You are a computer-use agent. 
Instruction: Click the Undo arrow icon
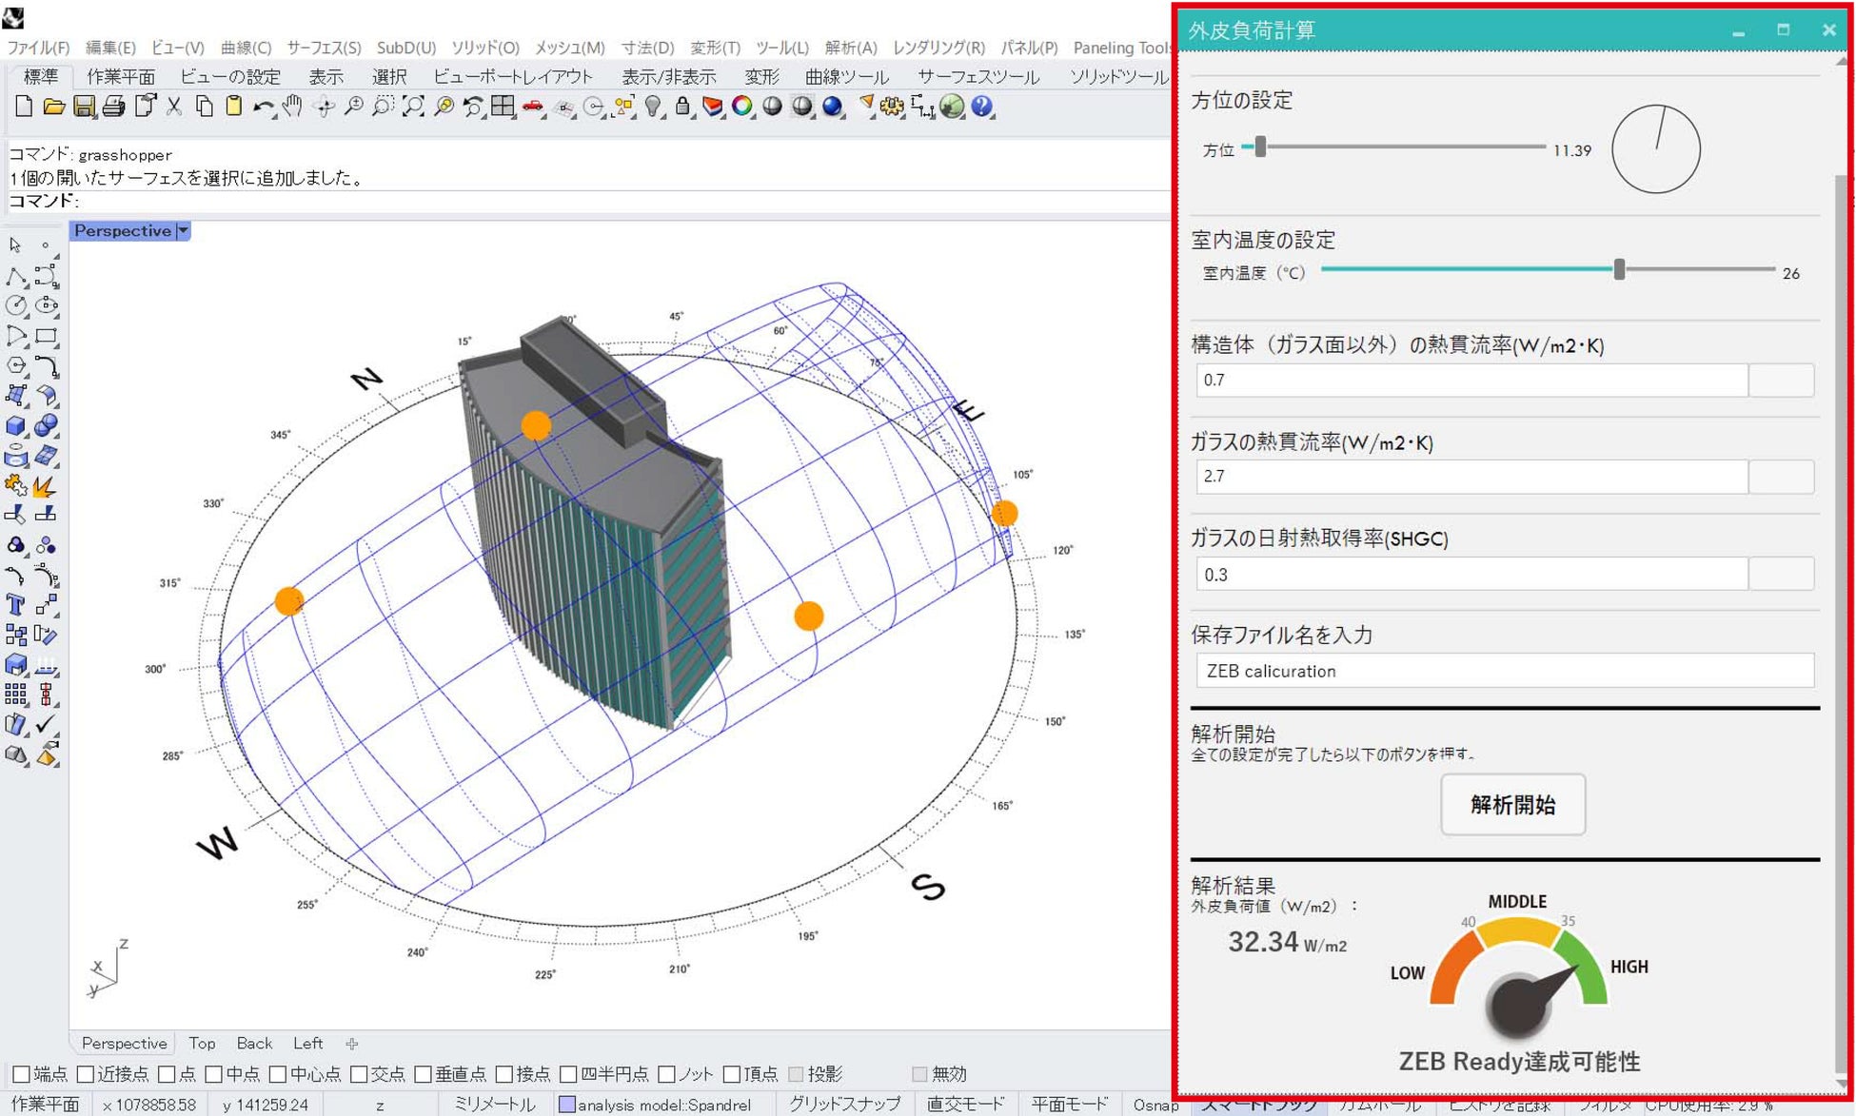(263, 107)
